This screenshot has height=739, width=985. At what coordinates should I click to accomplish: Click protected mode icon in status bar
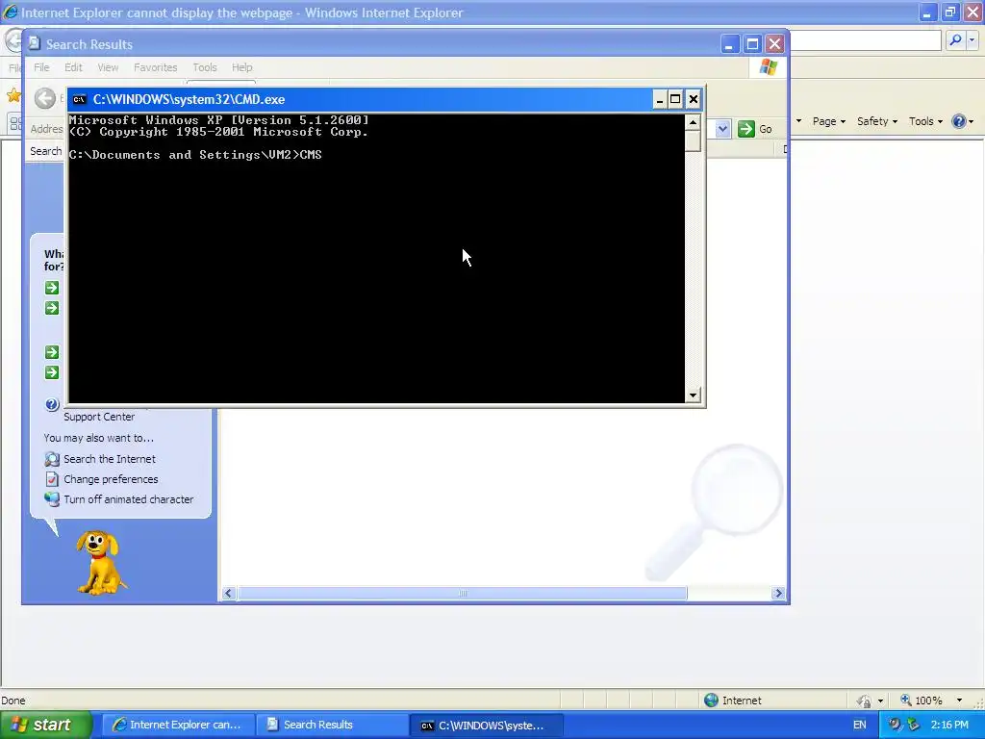[864, 701]
